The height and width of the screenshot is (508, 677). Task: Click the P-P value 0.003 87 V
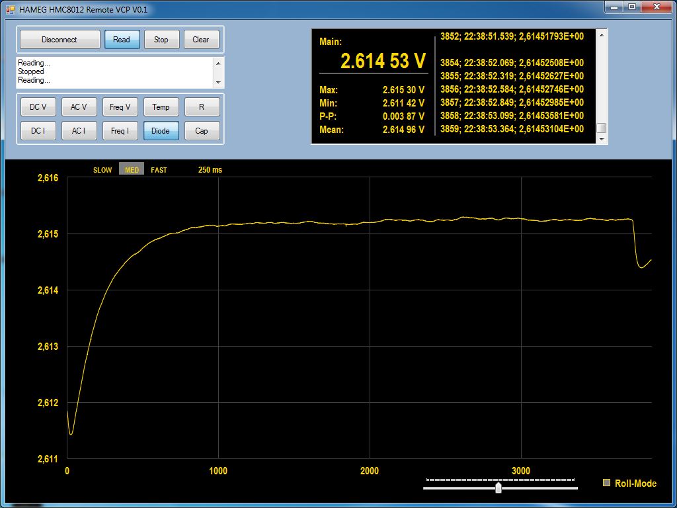pyautogui.click(x=403, y=116)
